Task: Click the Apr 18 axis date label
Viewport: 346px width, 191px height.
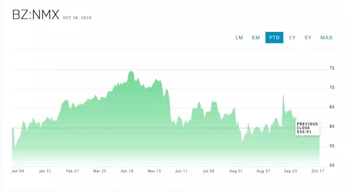Action: click(x=127, y=171)
